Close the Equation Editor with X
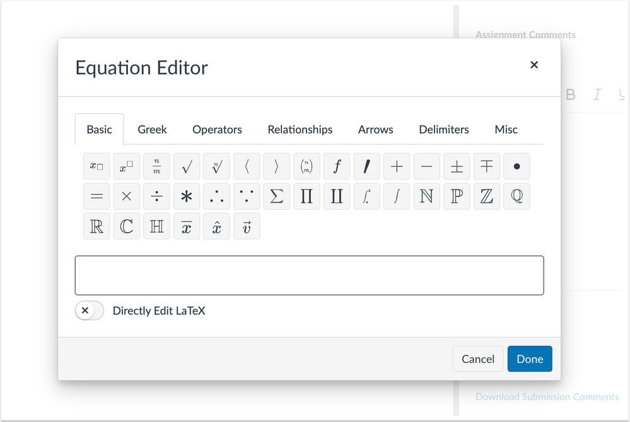This screenshot has height=422, width=630. click(534, 65)
